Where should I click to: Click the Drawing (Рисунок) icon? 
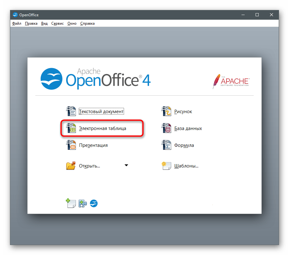click(x=166, y=111)
